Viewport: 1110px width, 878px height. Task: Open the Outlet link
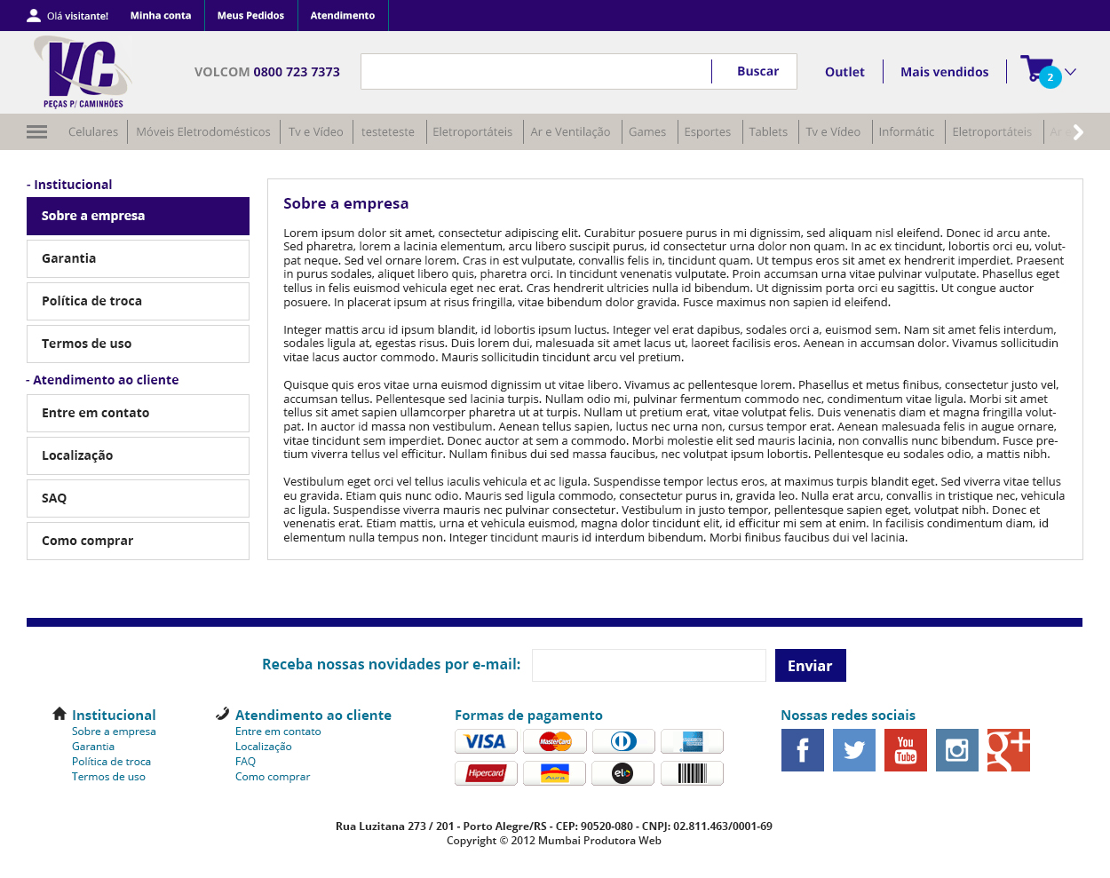click(844, 72)
